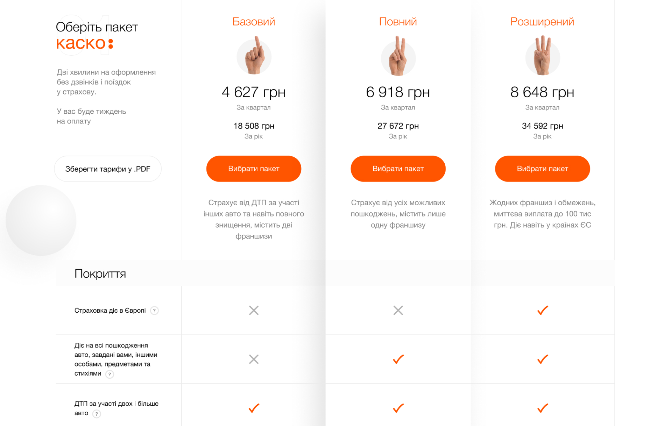Click help icon beside стихіями damage coverage row
This screenshot has height=426, width=671.
[x=110, y=374]
